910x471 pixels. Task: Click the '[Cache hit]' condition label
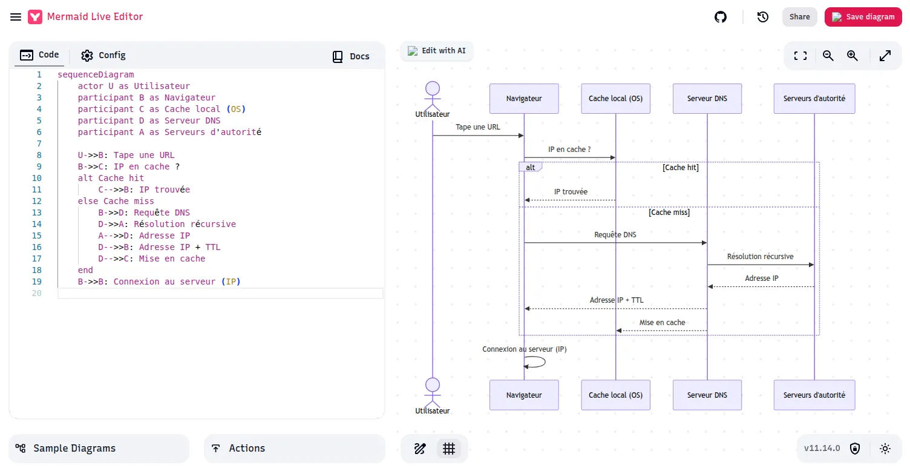tap(681, 168)
